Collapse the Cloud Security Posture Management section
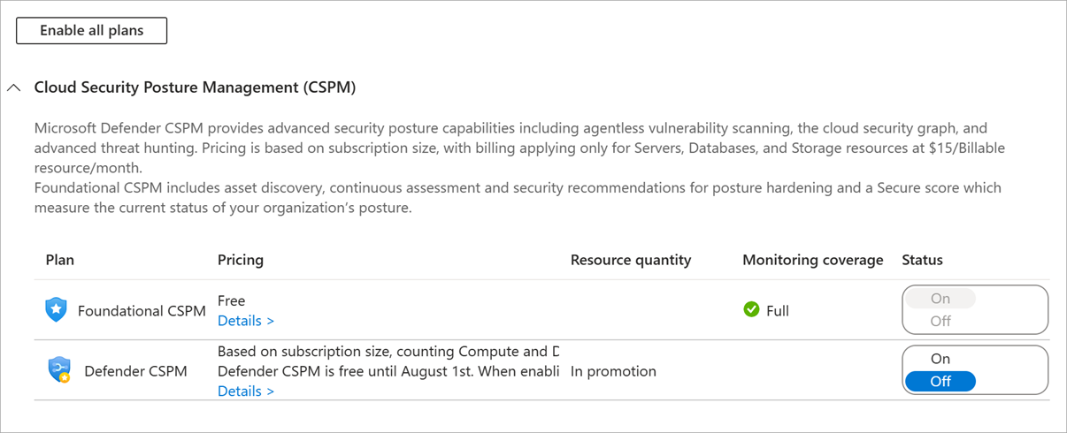Viewport: 1067px width, 433px height. 13,87
